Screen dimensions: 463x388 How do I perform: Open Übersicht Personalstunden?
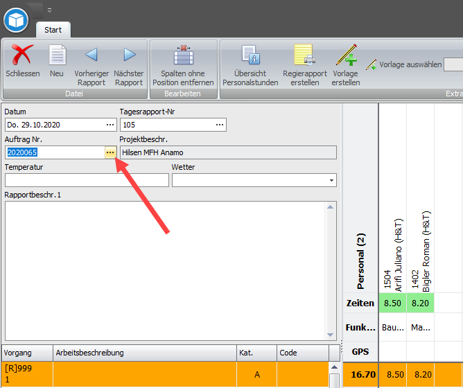250,65
